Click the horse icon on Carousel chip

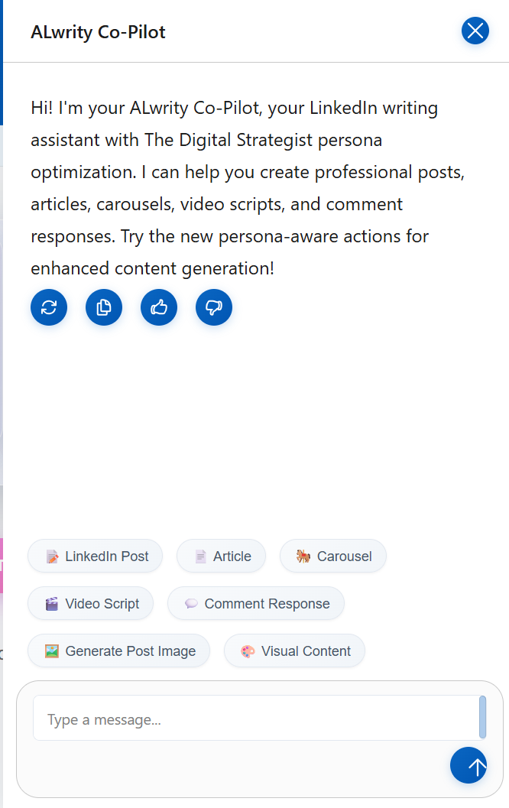click(x=303, y=557)
